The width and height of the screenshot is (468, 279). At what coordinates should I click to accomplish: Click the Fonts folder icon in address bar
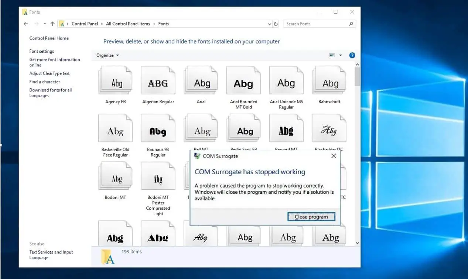62,24
